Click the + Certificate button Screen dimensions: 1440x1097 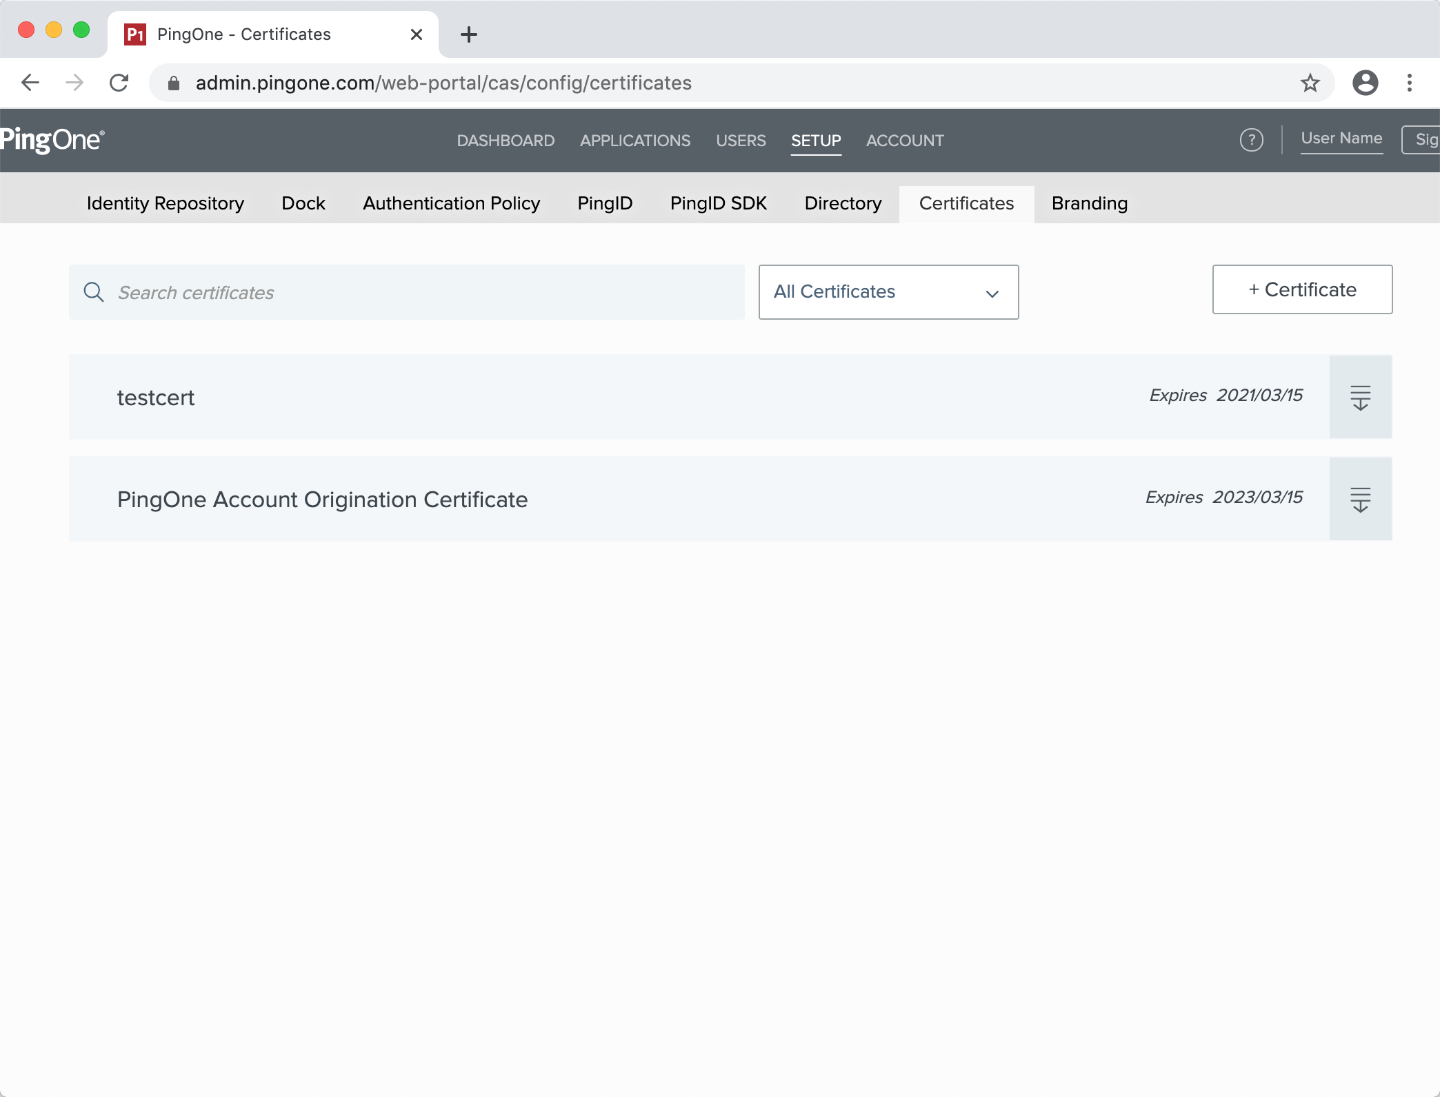[x=1302, y=289]
